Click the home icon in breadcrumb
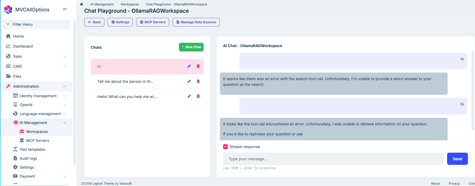475x186 pixels. 81,4
